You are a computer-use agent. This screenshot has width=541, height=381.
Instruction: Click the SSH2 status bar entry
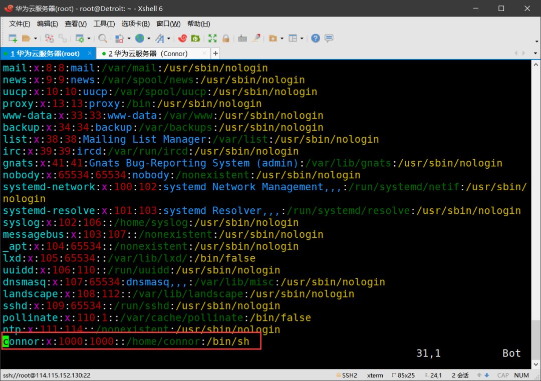click(x=347, y=375)
